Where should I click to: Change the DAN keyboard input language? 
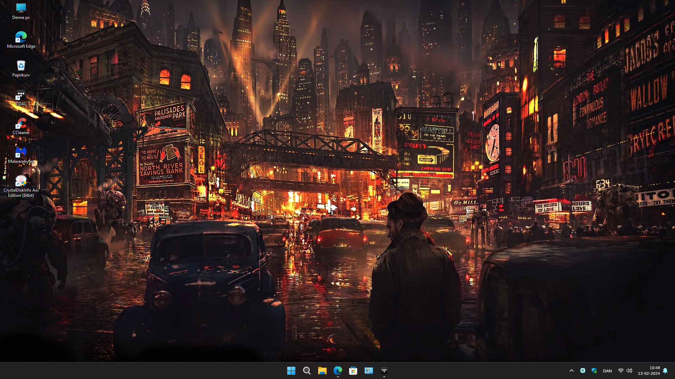click(x=607, y=371)
